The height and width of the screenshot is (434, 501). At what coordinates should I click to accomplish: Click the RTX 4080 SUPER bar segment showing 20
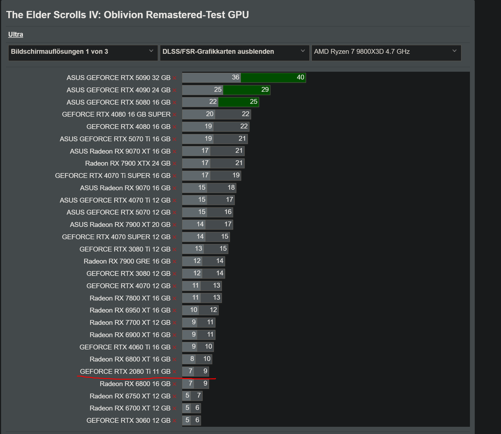(x=199, y=114)
